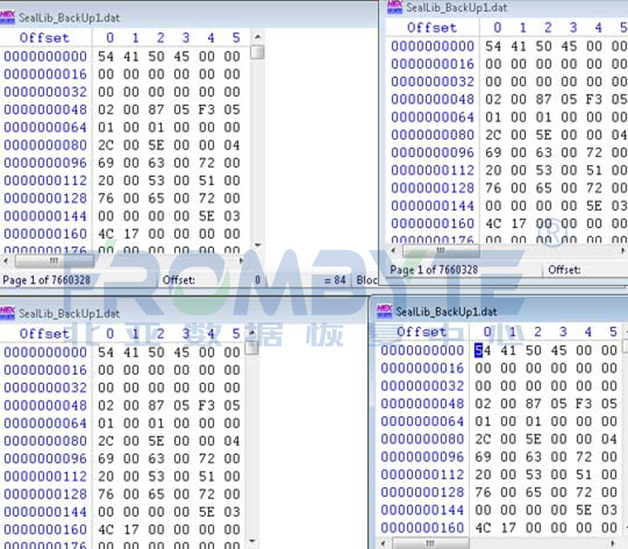The width and height of the screenshot is (628, 549).
Task: Click the HEX icon of the bottom-left SealLib_BackUp1.dat window
Action: pyautogui.click(x=7, y=313)
